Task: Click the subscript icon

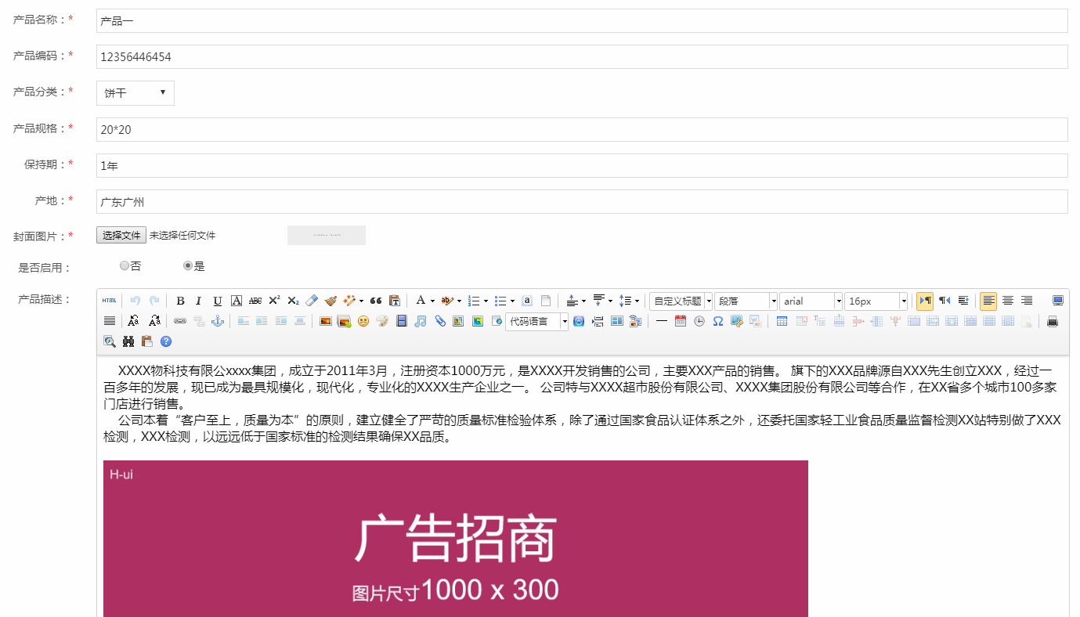Action: tap(293, 301)
